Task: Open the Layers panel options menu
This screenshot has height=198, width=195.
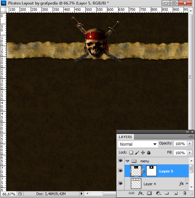Action: 191,137
